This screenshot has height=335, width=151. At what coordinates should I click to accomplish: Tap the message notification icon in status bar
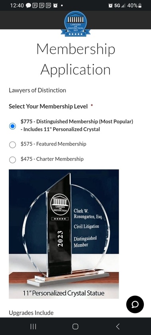pos(28,6)
